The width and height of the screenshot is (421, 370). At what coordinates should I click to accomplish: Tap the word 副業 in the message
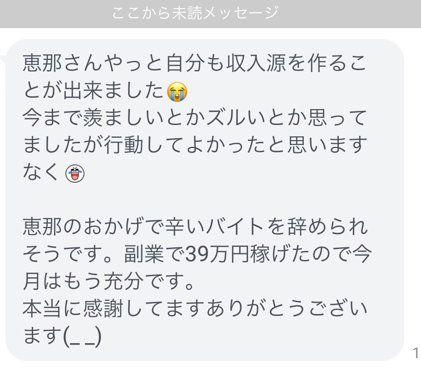click(x=144, y=254)
